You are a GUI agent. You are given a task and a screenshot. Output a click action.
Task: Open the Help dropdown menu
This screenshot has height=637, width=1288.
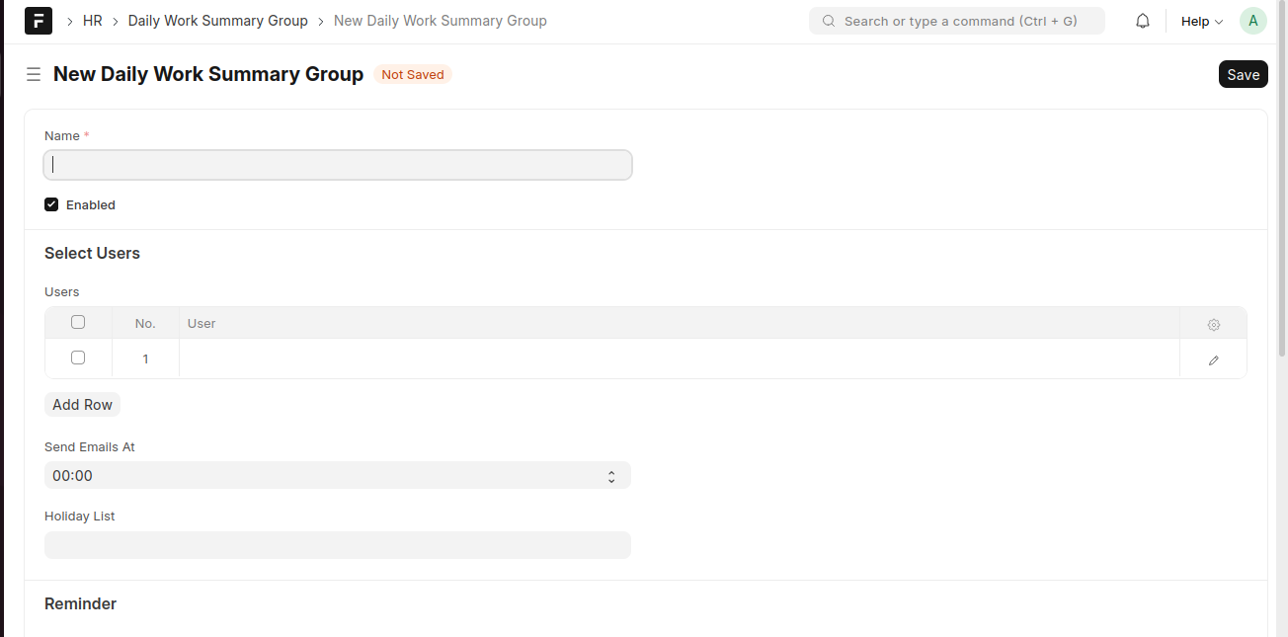[1201, 21]
